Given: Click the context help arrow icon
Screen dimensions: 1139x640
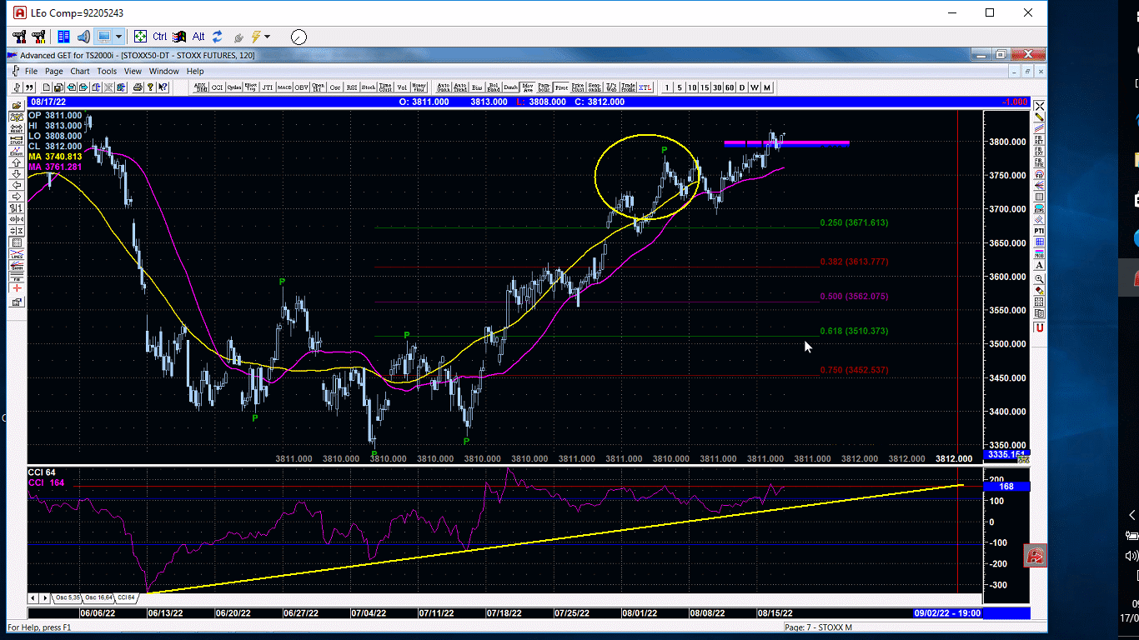Looking at the screenshot, I should [x=163, y=87].
